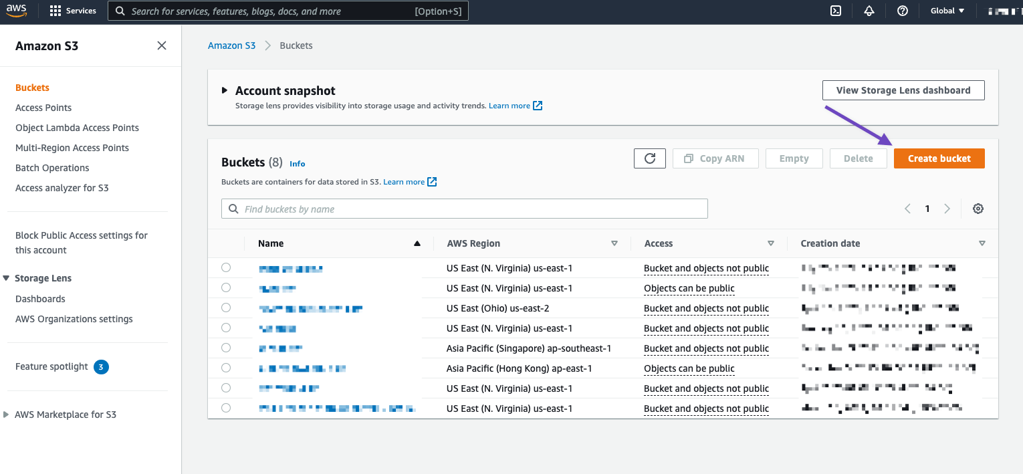
Task: Click the Name column sort arrow
Action: tap(417, 243)
